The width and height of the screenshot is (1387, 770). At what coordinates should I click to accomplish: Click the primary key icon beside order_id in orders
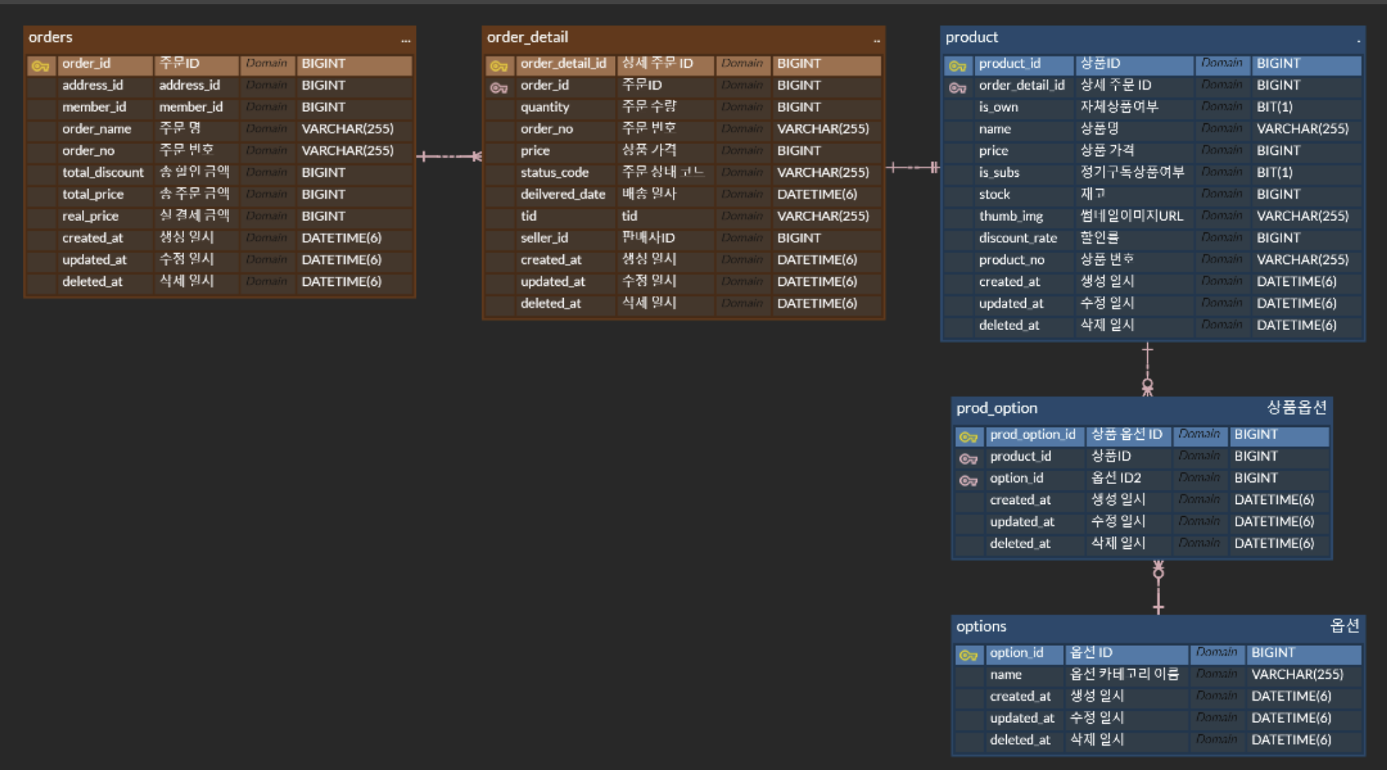(41, 66)
